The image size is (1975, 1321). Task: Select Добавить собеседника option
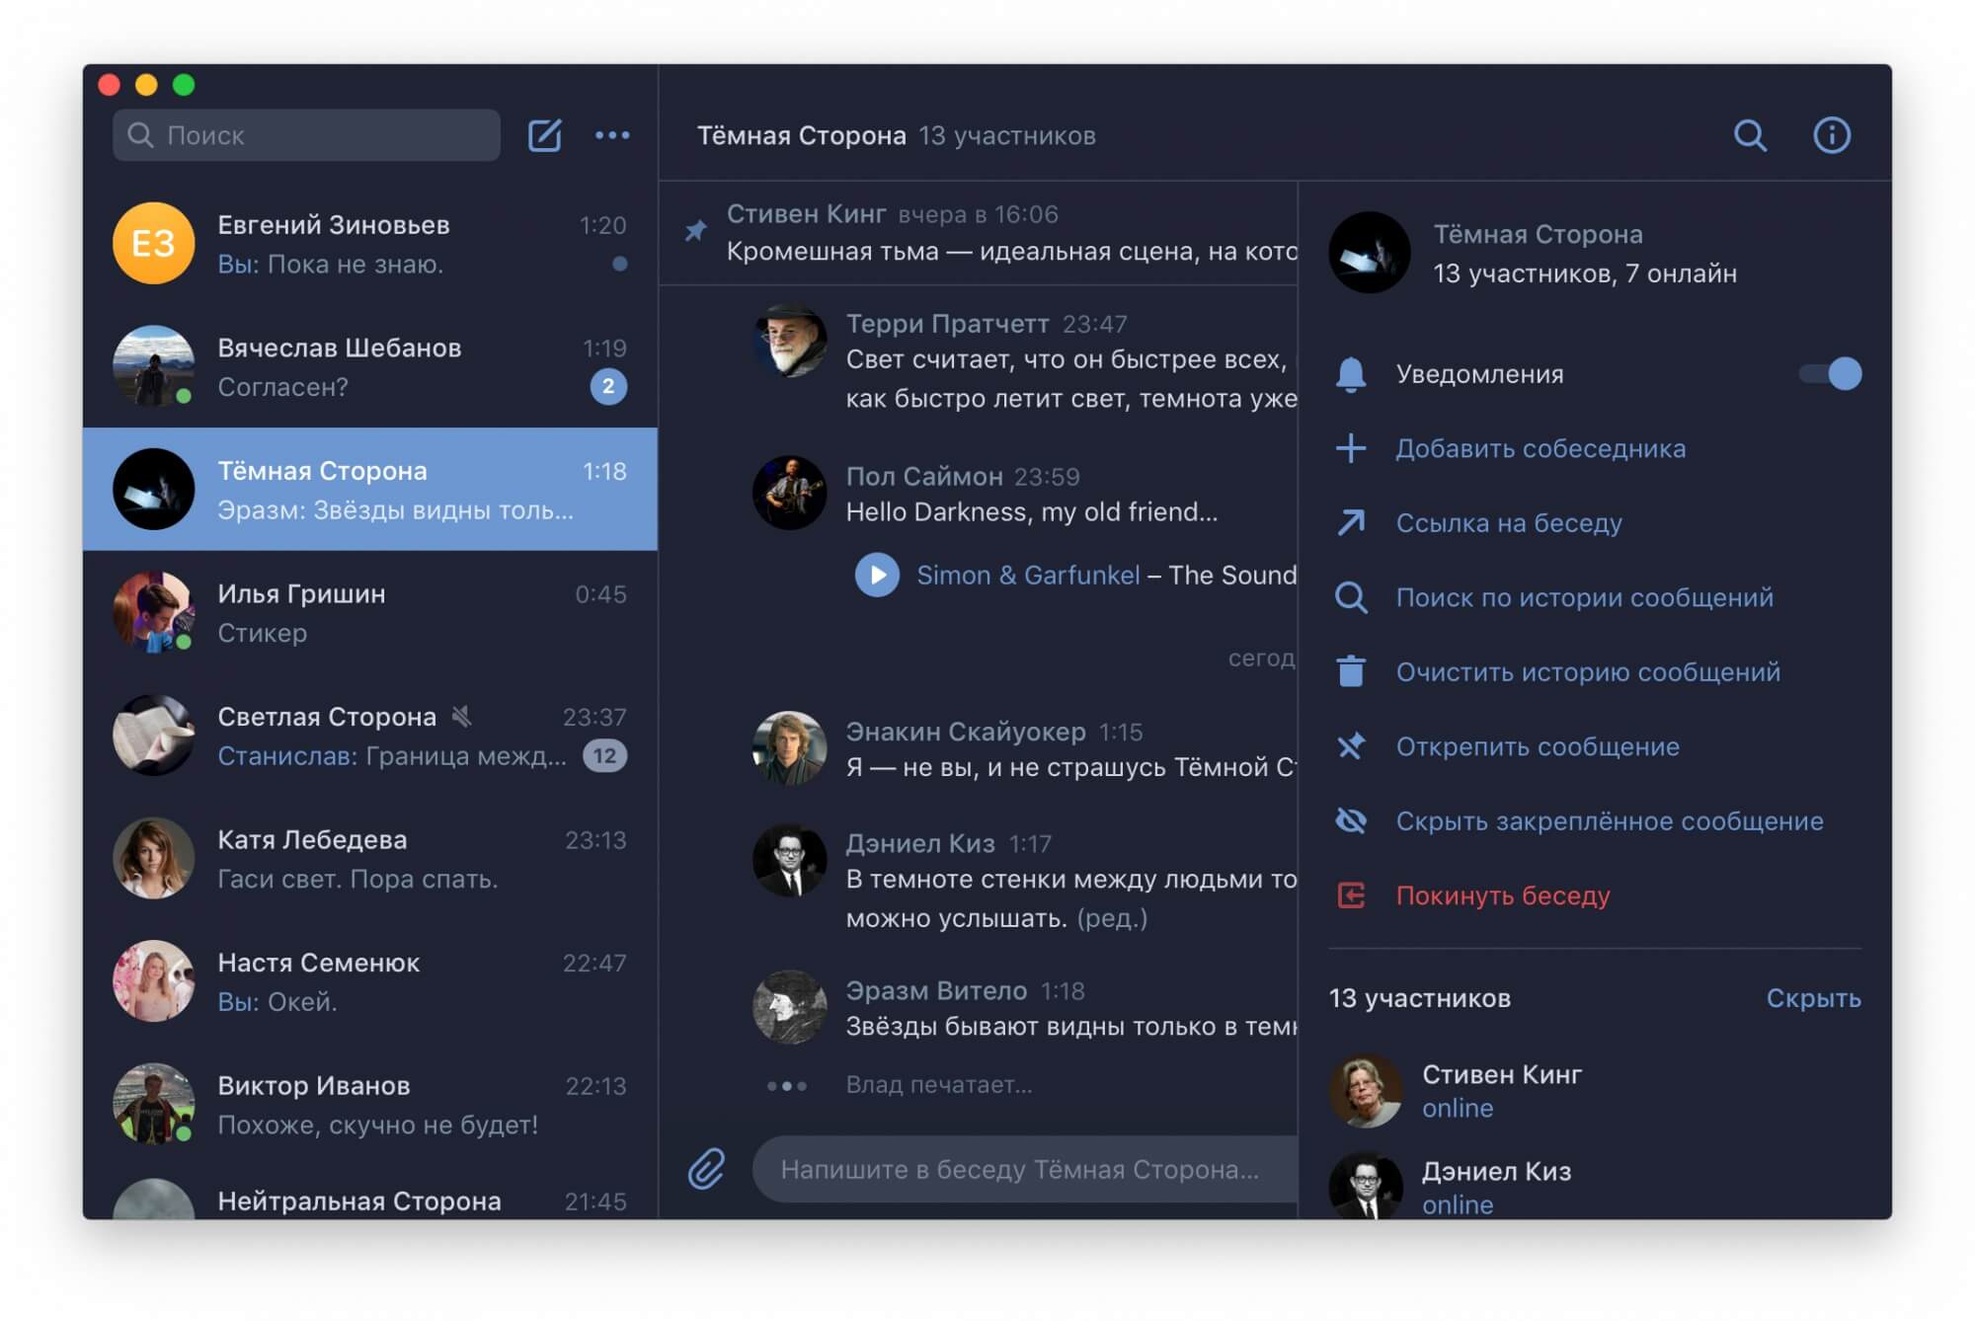click(1540, 449)
